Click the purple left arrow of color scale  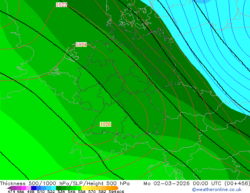[9, 188]
